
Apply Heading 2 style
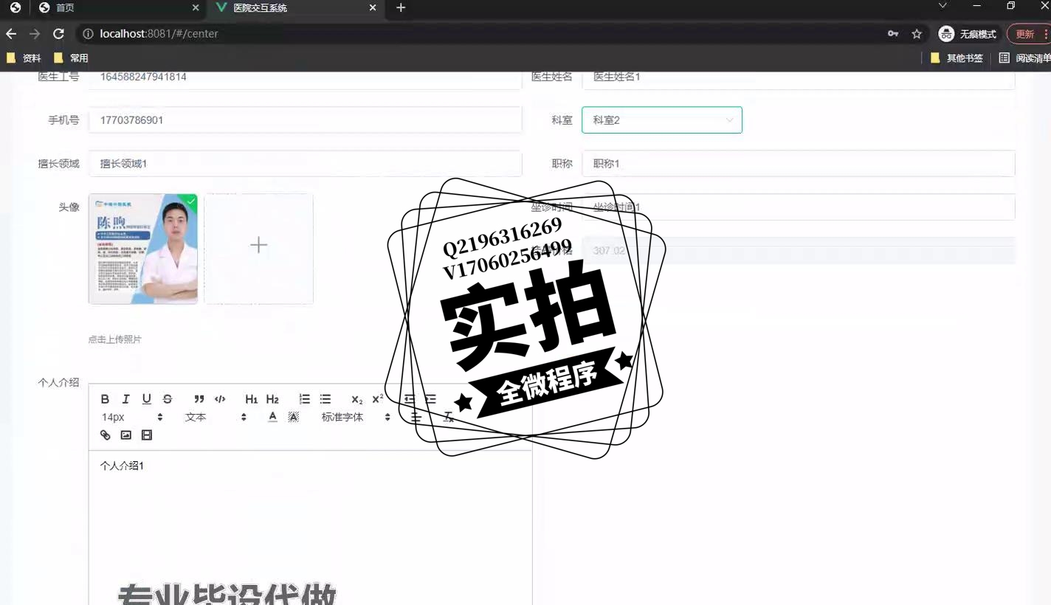click(x=272, y=399)
